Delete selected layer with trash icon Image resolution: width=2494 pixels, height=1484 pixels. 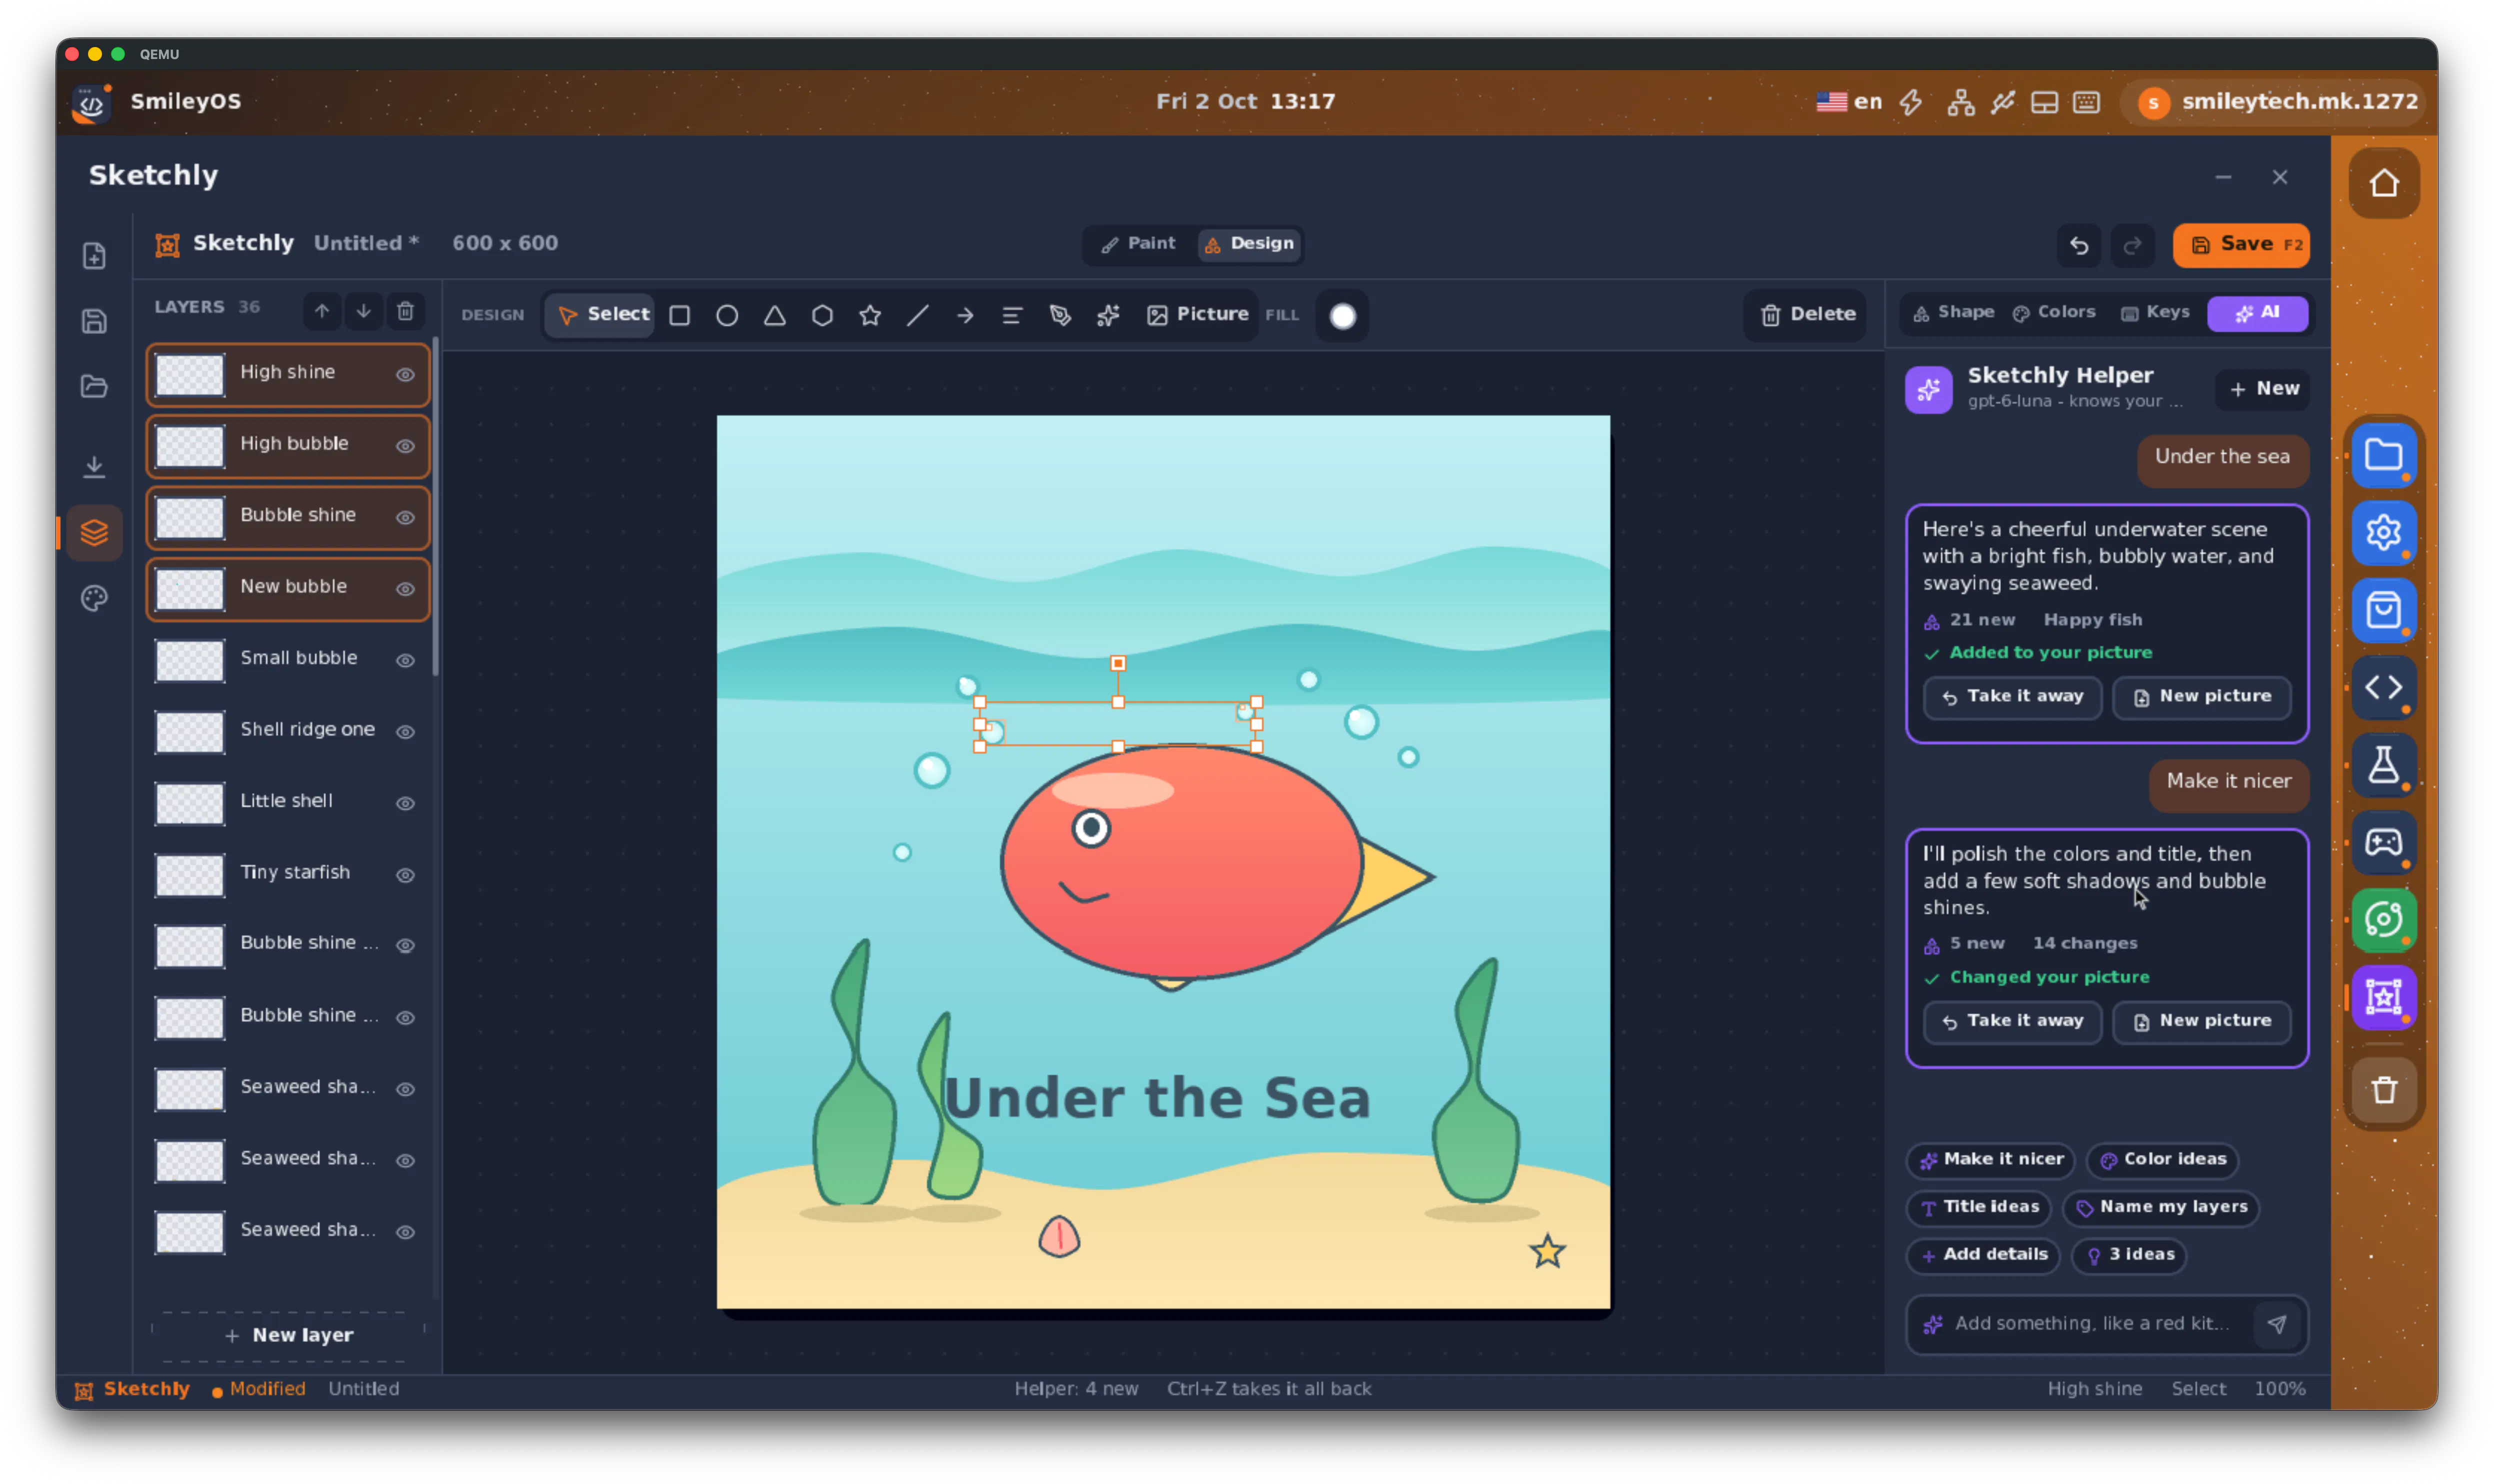405,311
